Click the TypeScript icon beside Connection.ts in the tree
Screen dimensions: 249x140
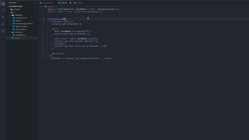coord(14,18)
